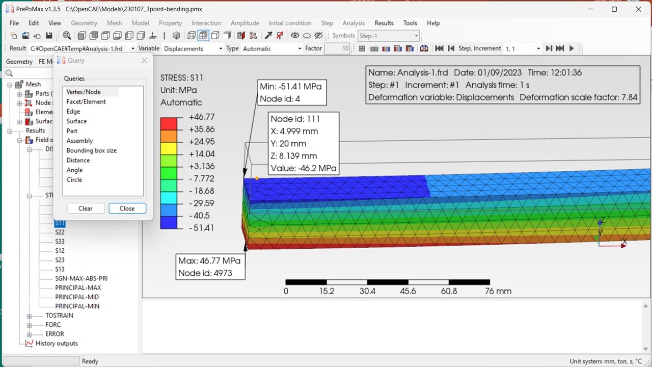Screen dimensions: 652x367
Task: Click the Query dropper icon
Action: click(x=268, y=36)
